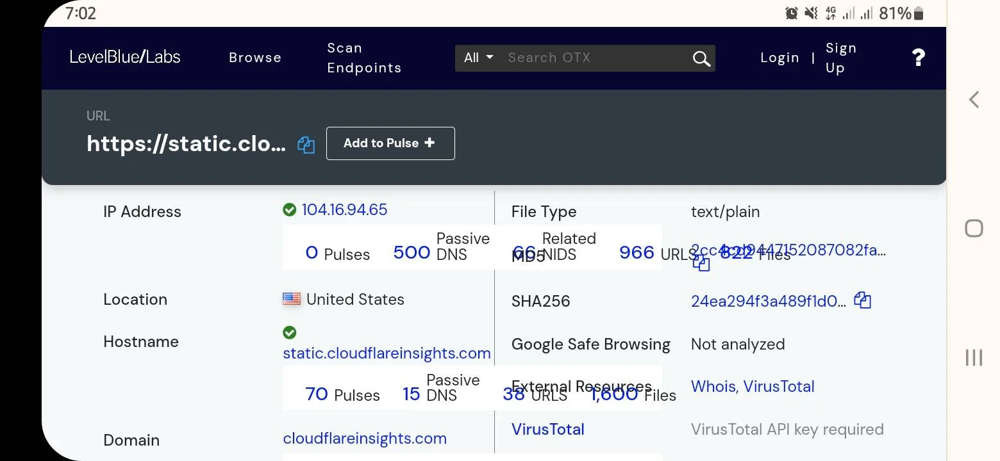The height and width of the screenshot is (461, 1000).
Task: Tap the Android recent apps button
Action: [974, 357]
